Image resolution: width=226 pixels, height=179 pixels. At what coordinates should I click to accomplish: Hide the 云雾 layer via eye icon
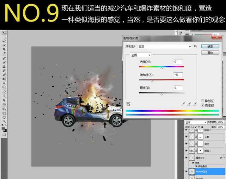point(187,137)
